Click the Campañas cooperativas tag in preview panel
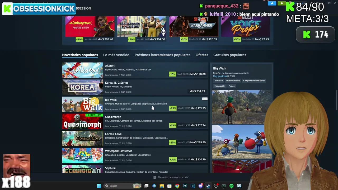This screenshot has height=190, width=338. point(254,81)
